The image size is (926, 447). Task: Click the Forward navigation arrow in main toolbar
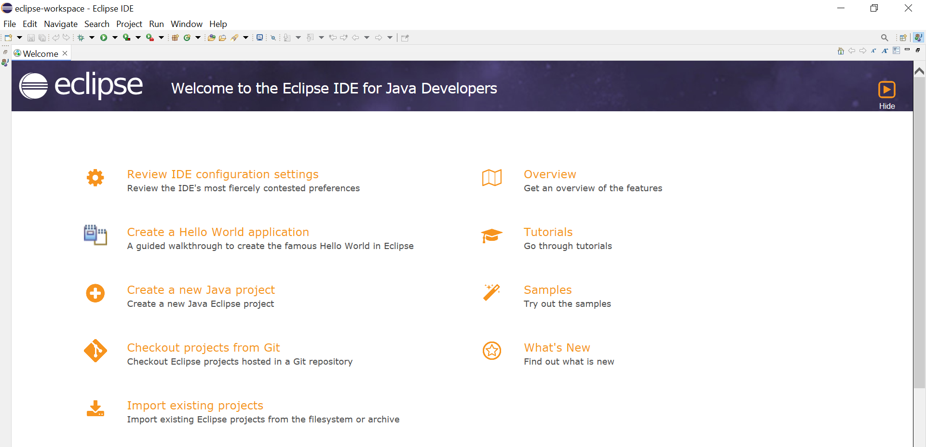tap(379, 38)
